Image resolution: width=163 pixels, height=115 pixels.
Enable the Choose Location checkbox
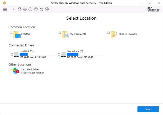pyautogui.click(x=109, y=33)
